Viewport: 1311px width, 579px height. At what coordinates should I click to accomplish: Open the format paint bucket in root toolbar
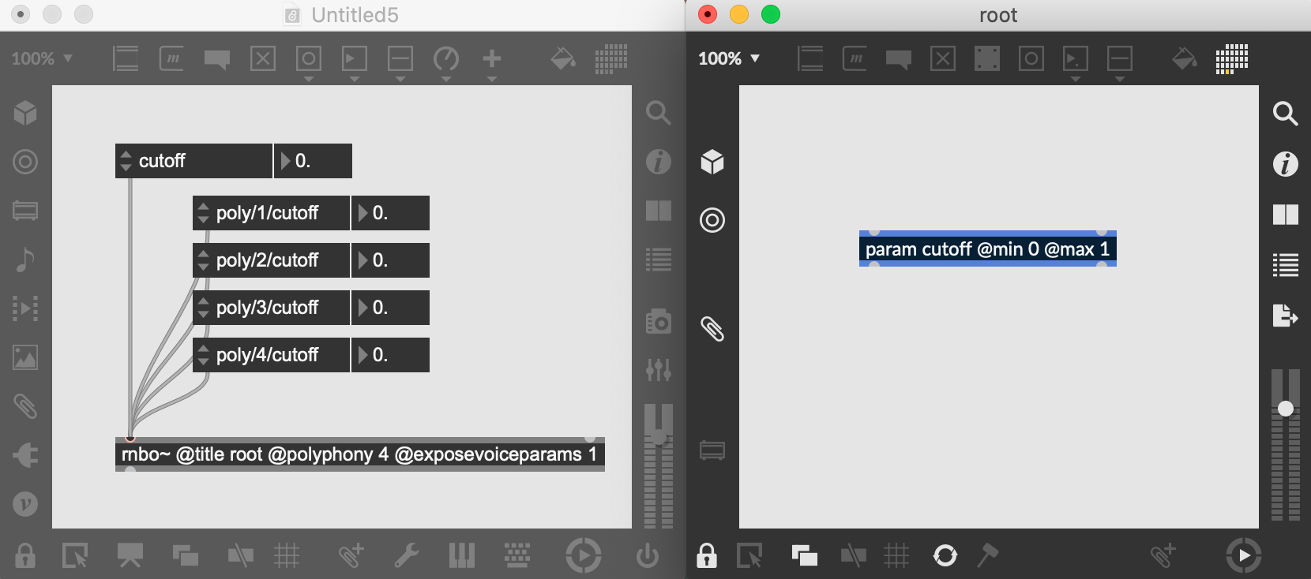(1184, 58)
